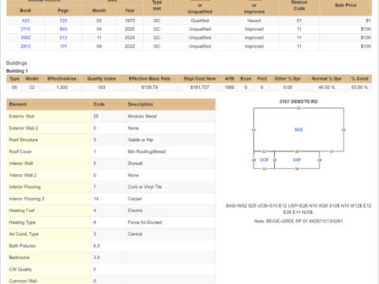This screenshot has width=379, height=284.
Task: Open page 720 record link
Action: click(63, 21)
